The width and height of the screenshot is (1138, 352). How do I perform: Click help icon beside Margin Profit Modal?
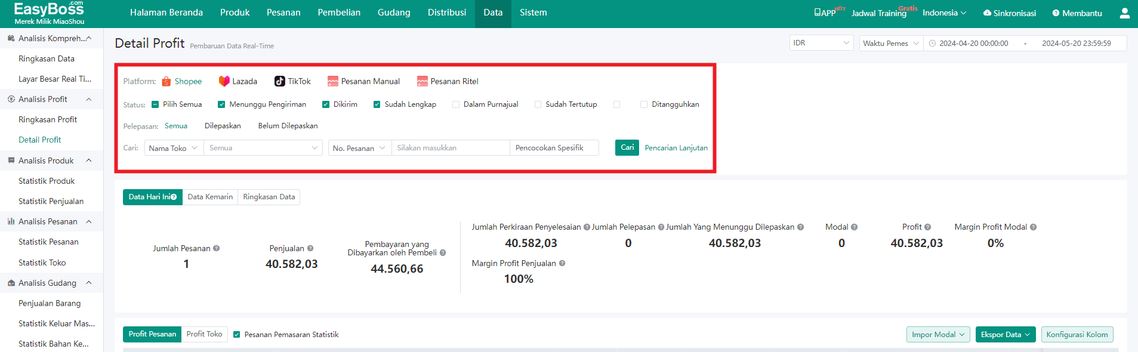click(1034, 227)
